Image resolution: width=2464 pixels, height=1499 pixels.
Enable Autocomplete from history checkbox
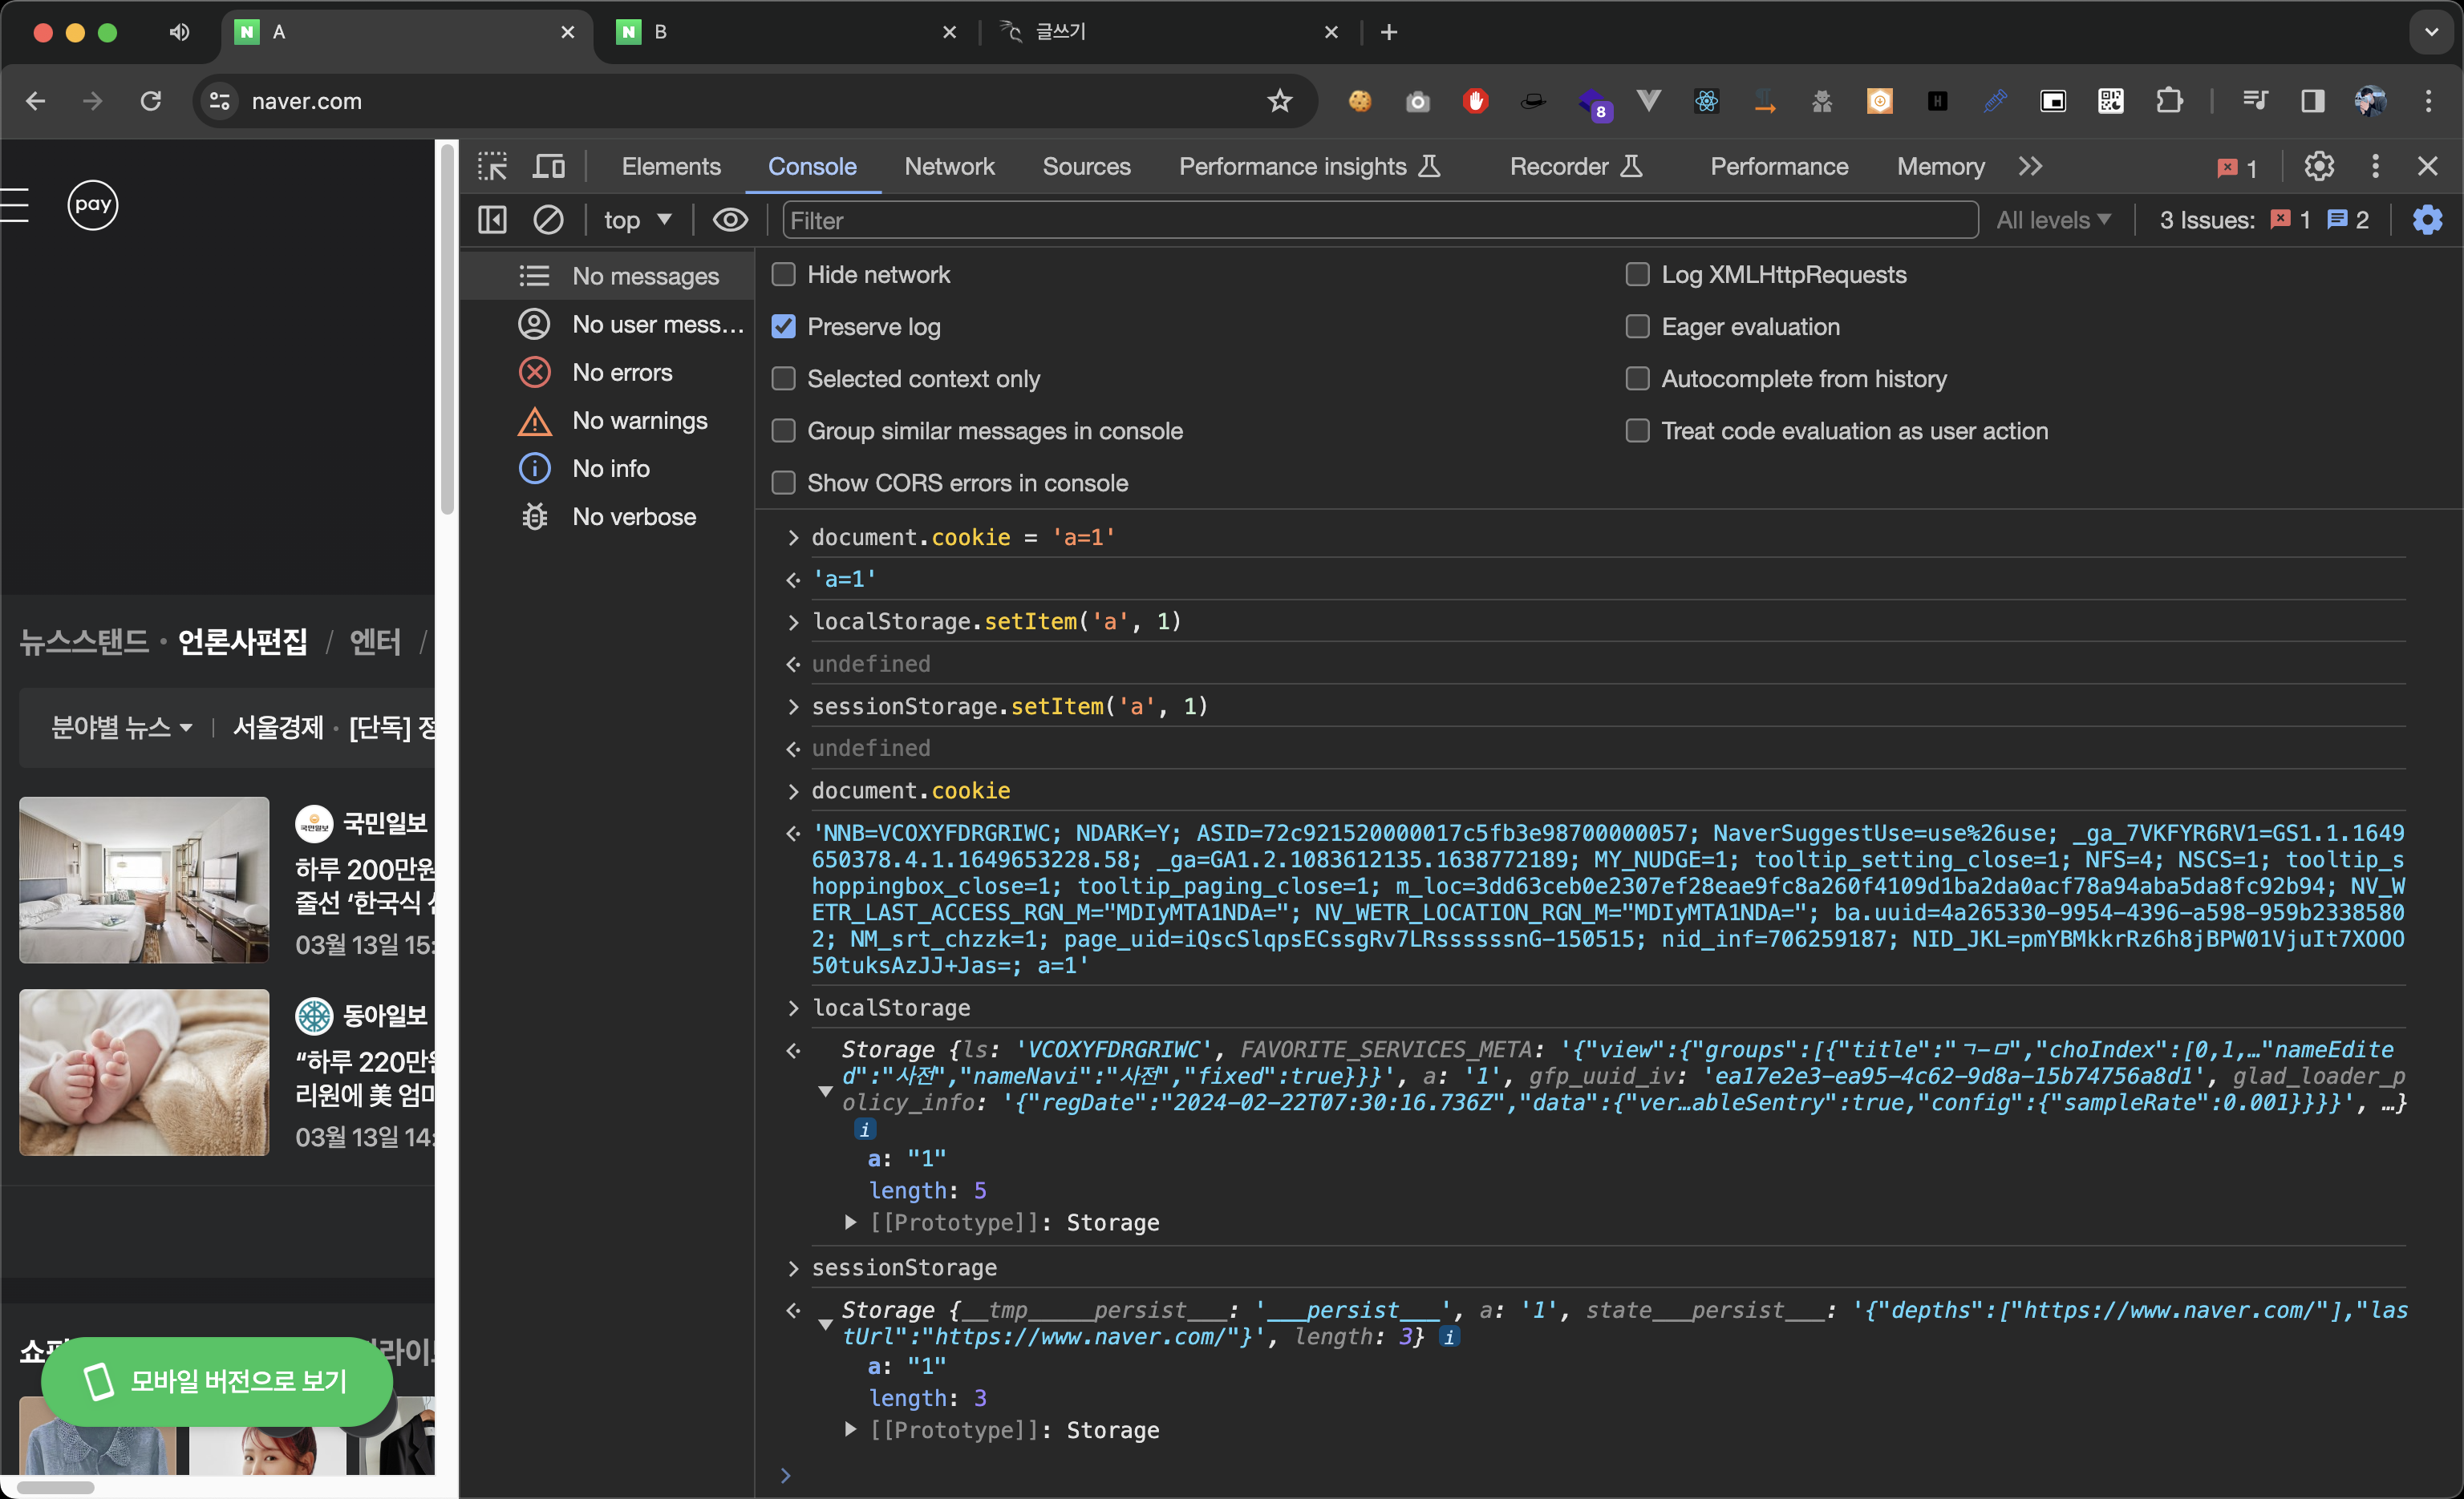click(1637, 378)
